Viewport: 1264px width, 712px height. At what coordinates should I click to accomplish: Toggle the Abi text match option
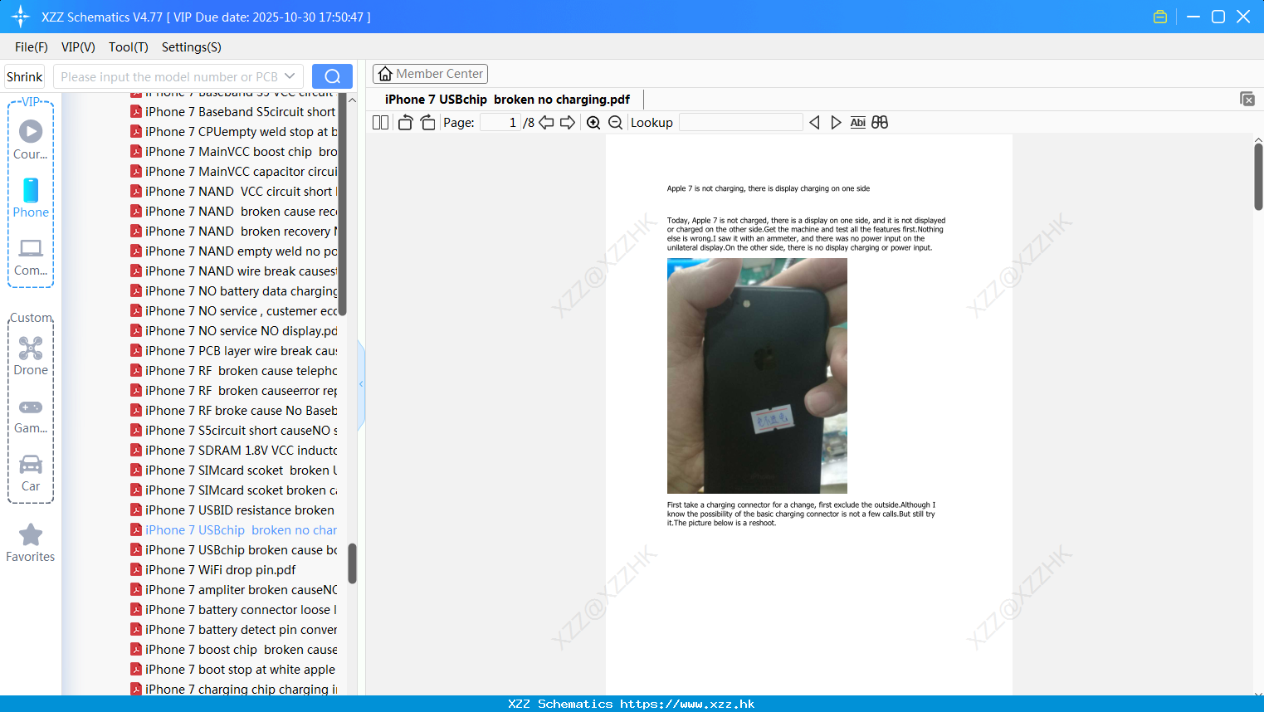[x=858, y=122]
